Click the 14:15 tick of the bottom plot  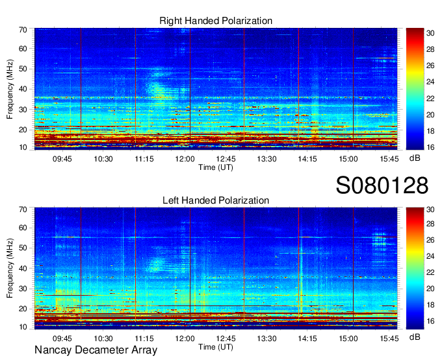coord(307,339)
